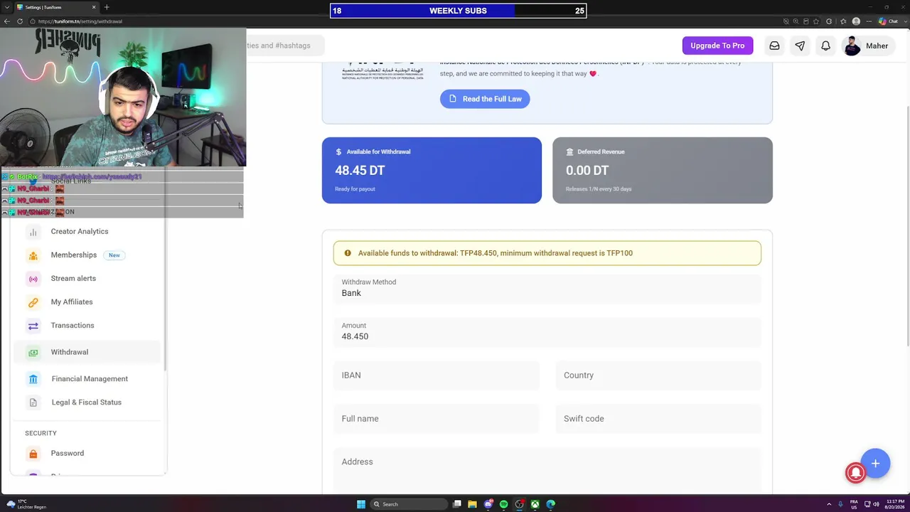Click the Transactions arrows icon
The image size is (910, 512).
(x=33, y=326)
